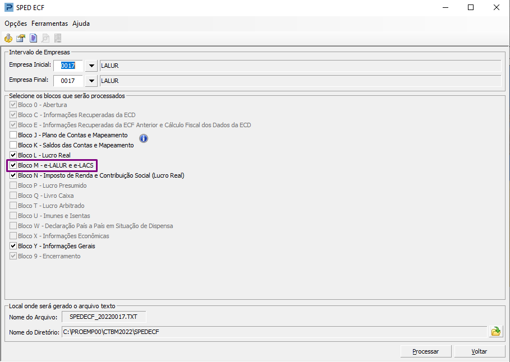This screenshot has width=510, height=362.
Task: Click the Empresa Inicial code field
Action: 68,66
